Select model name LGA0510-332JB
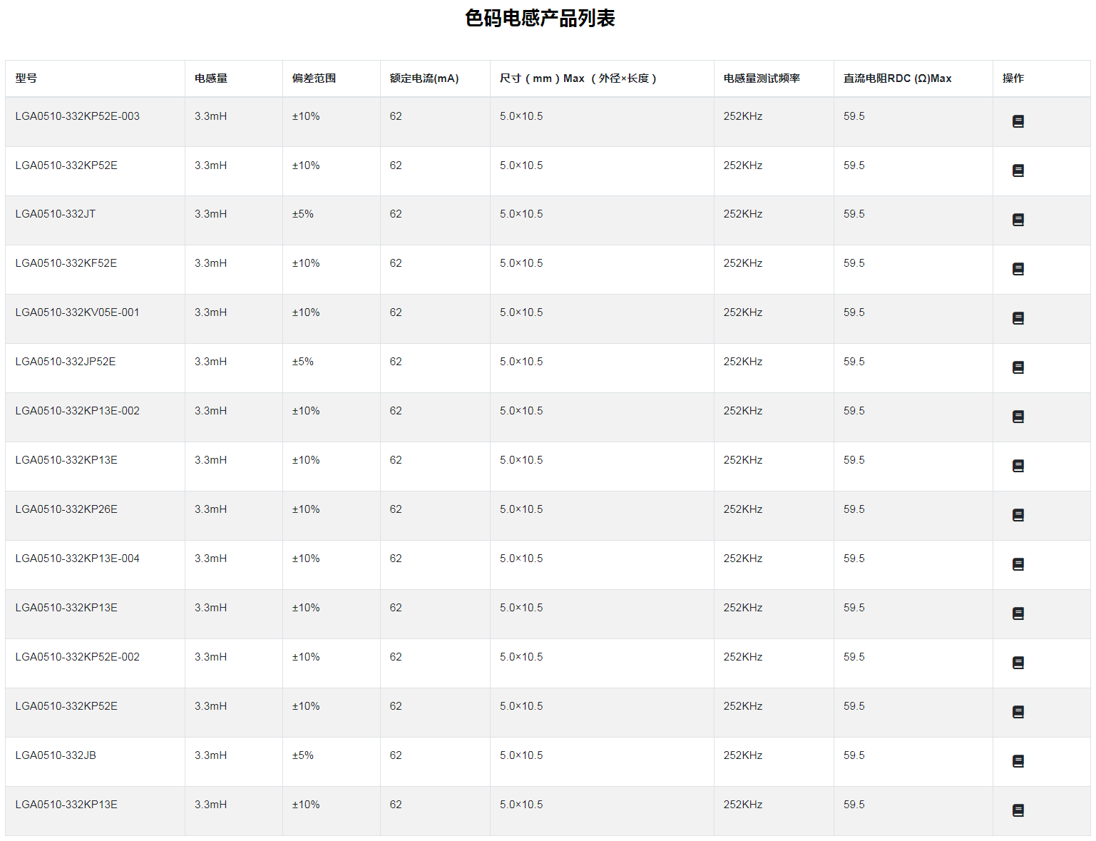1096x841 pixels. pos(56,755)
